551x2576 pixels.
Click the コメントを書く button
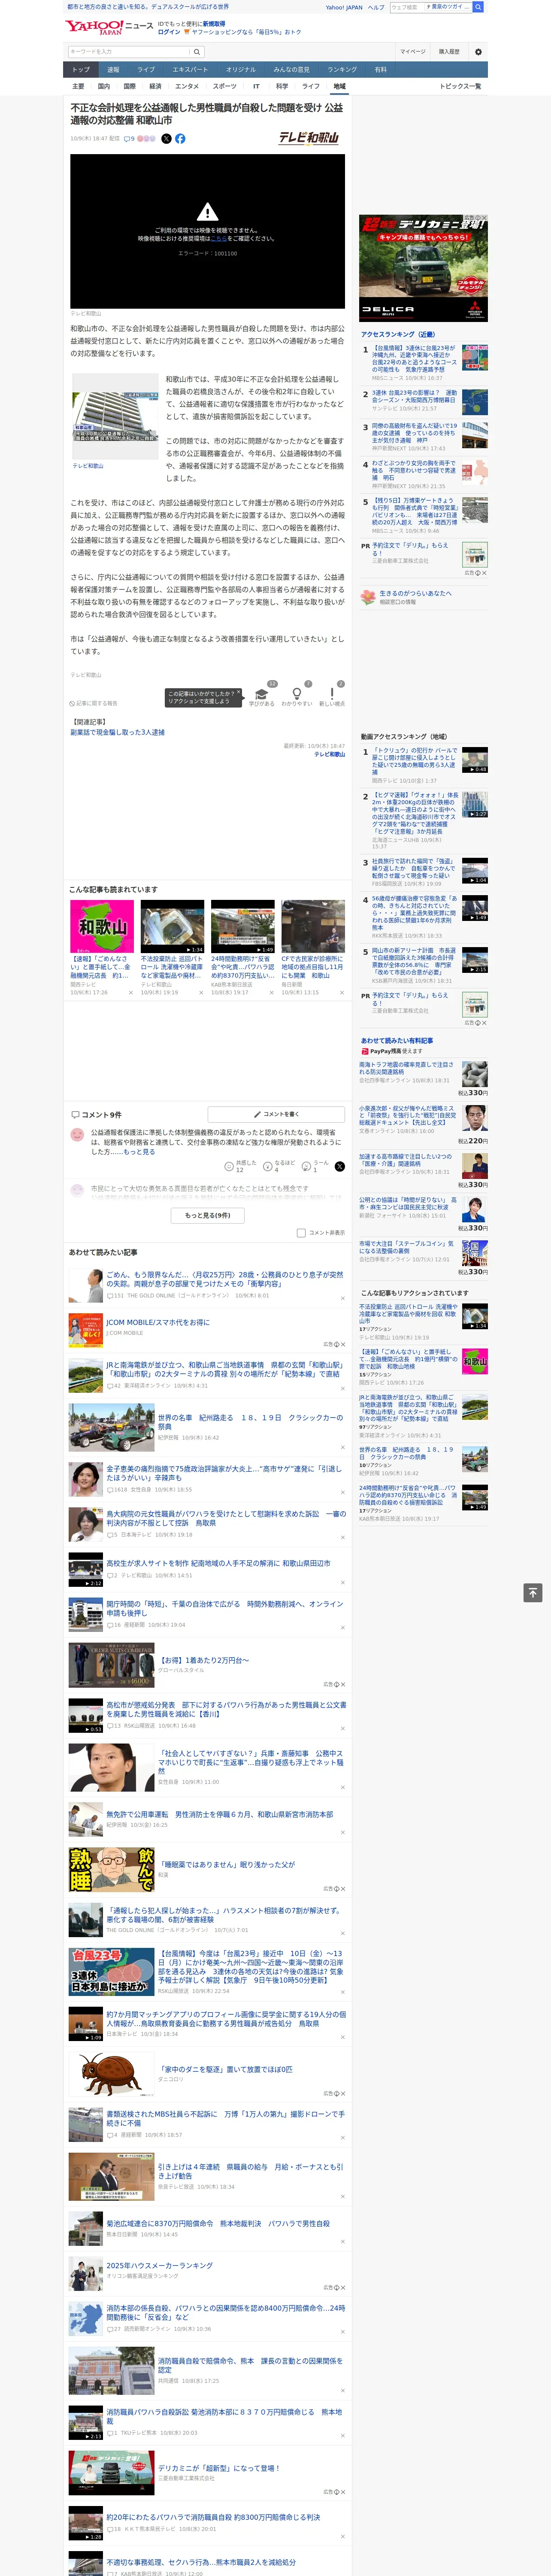click(277, 1114)
